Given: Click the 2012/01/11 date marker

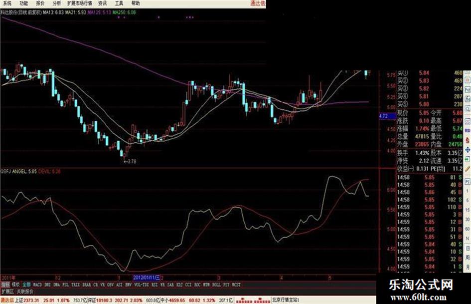Looking at the screenshot, I should coord(147,278).
